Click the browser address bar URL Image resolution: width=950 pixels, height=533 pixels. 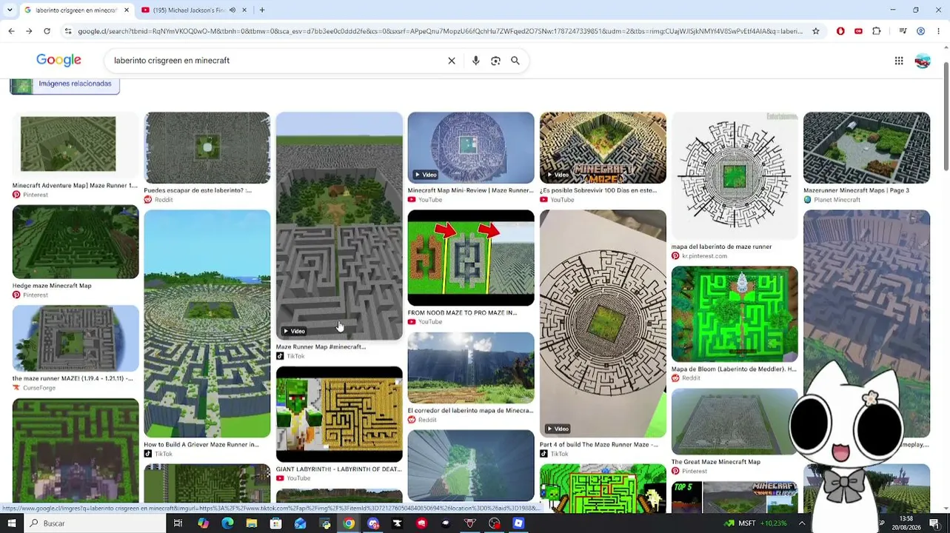coord(440,31)
